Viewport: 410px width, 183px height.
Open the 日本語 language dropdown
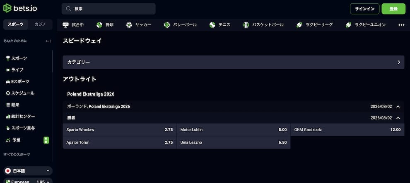[28, 171]
